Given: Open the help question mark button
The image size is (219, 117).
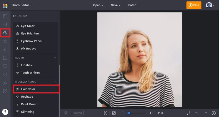Looking at the screenshot, I should 5,112.
